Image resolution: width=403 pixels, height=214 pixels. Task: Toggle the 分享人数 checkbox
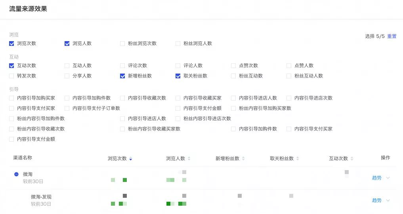tap(67, 76)
